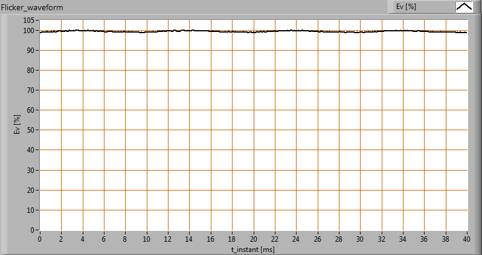Click the 70 tick label on y-axis
The height and width of the screenshot is (255, 482).
click(x=32, y=90)
